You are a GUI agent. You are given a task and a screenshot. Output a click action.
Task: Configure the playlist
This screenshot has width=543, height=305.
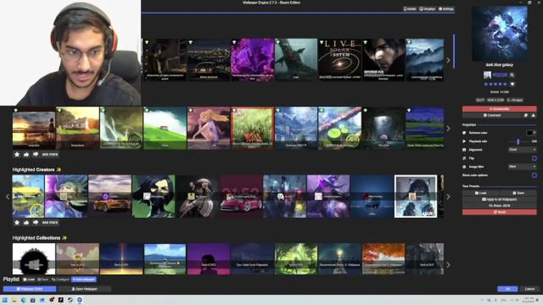click(60, 280)
